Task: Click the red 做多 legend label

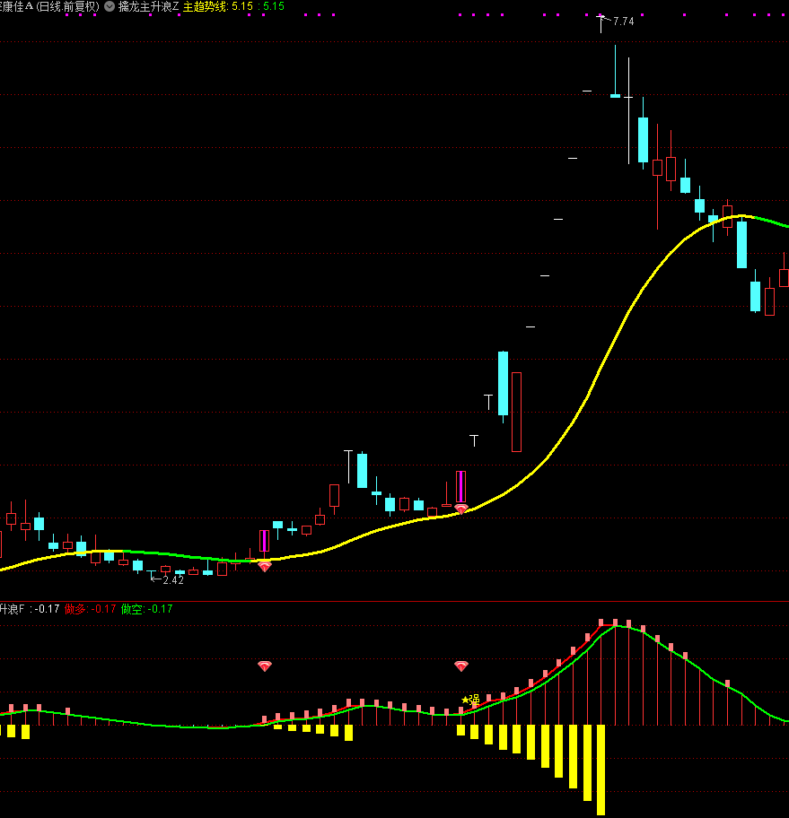Action: pyautogui.click(x=75, y=609)
